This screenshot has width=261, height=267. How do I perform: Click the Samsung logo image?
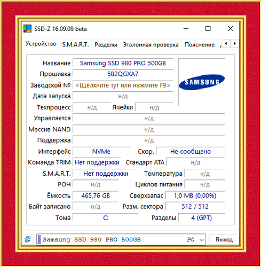[x=202, y=82]
